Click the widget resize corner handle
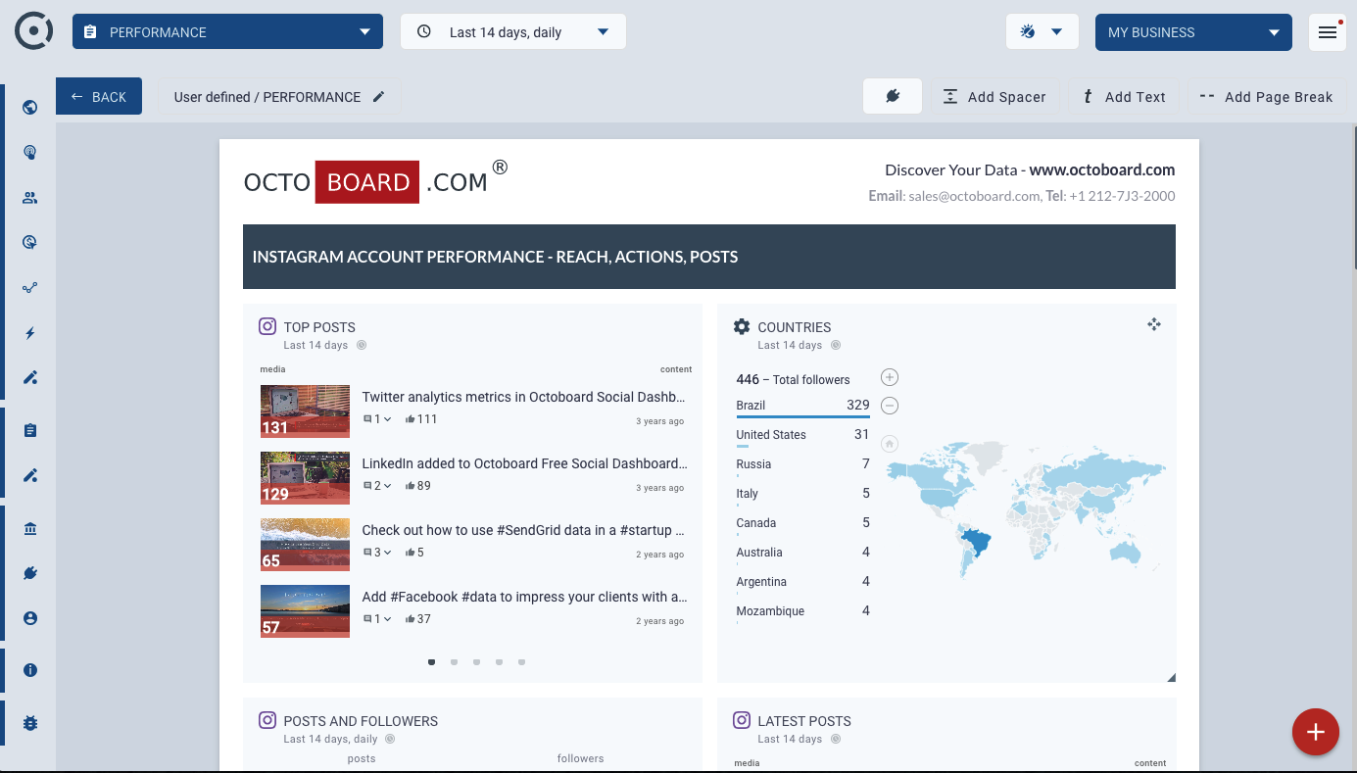 [x=1171, y=677]
